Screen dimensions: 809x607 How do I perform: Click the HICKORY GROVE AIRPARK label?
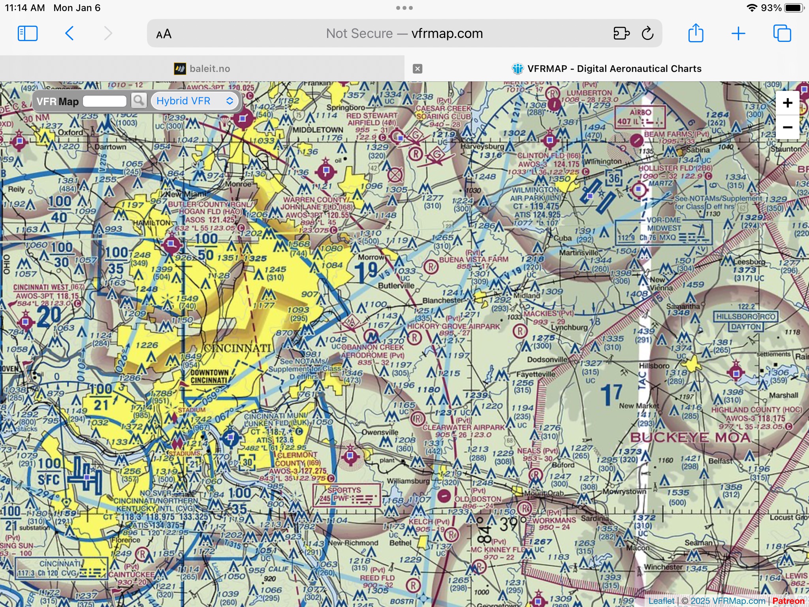tap(453, 326)
